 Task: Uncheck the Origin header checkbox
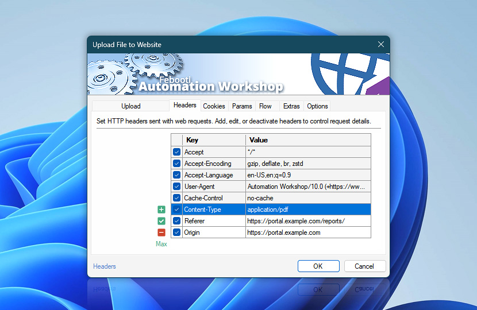click(177, 232)
